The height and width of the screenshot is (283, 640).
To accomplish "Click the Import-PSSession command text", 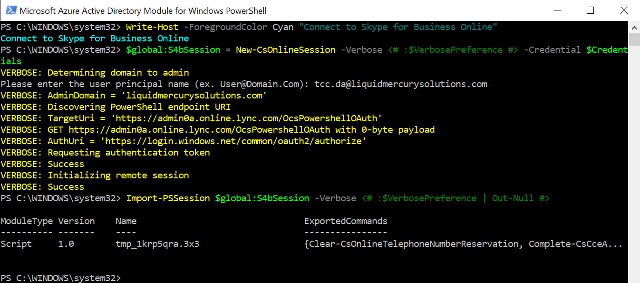I will 168,198.
